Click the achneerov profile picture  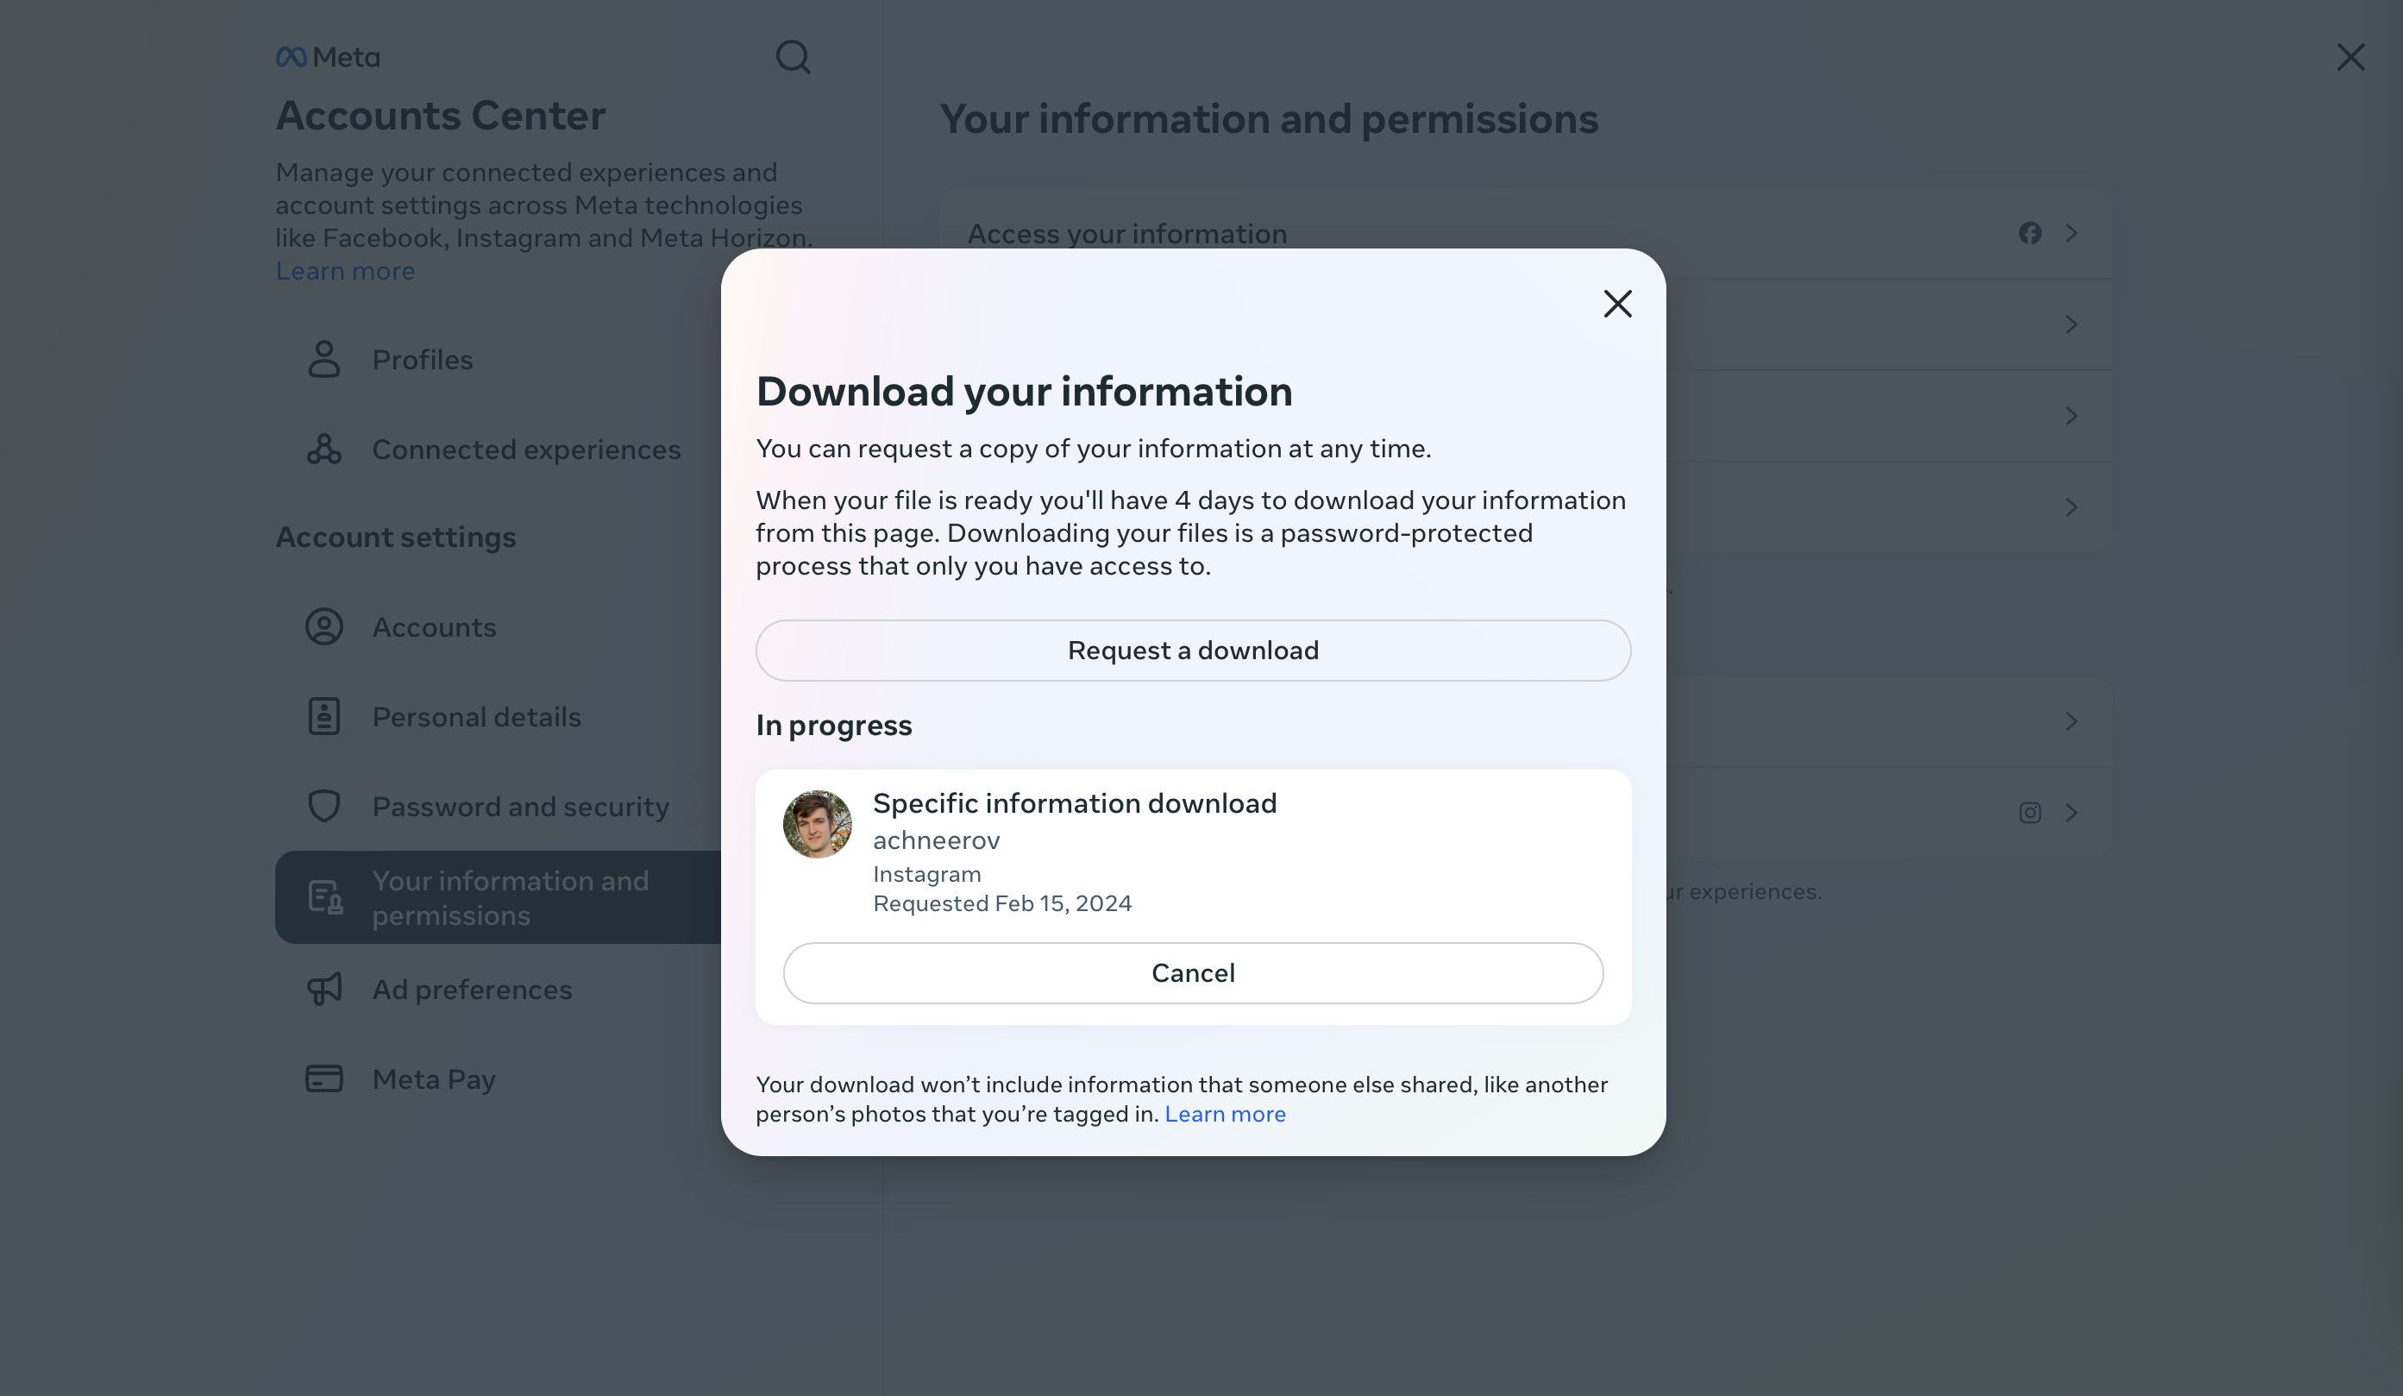click(817, 825)
